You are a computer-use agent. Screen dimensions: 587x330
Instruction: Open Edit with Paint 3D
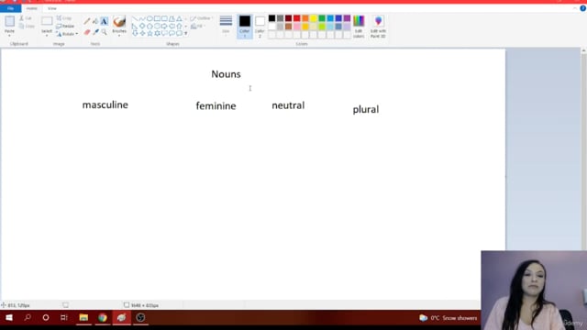pyautogui.click(x=378, y=27)
